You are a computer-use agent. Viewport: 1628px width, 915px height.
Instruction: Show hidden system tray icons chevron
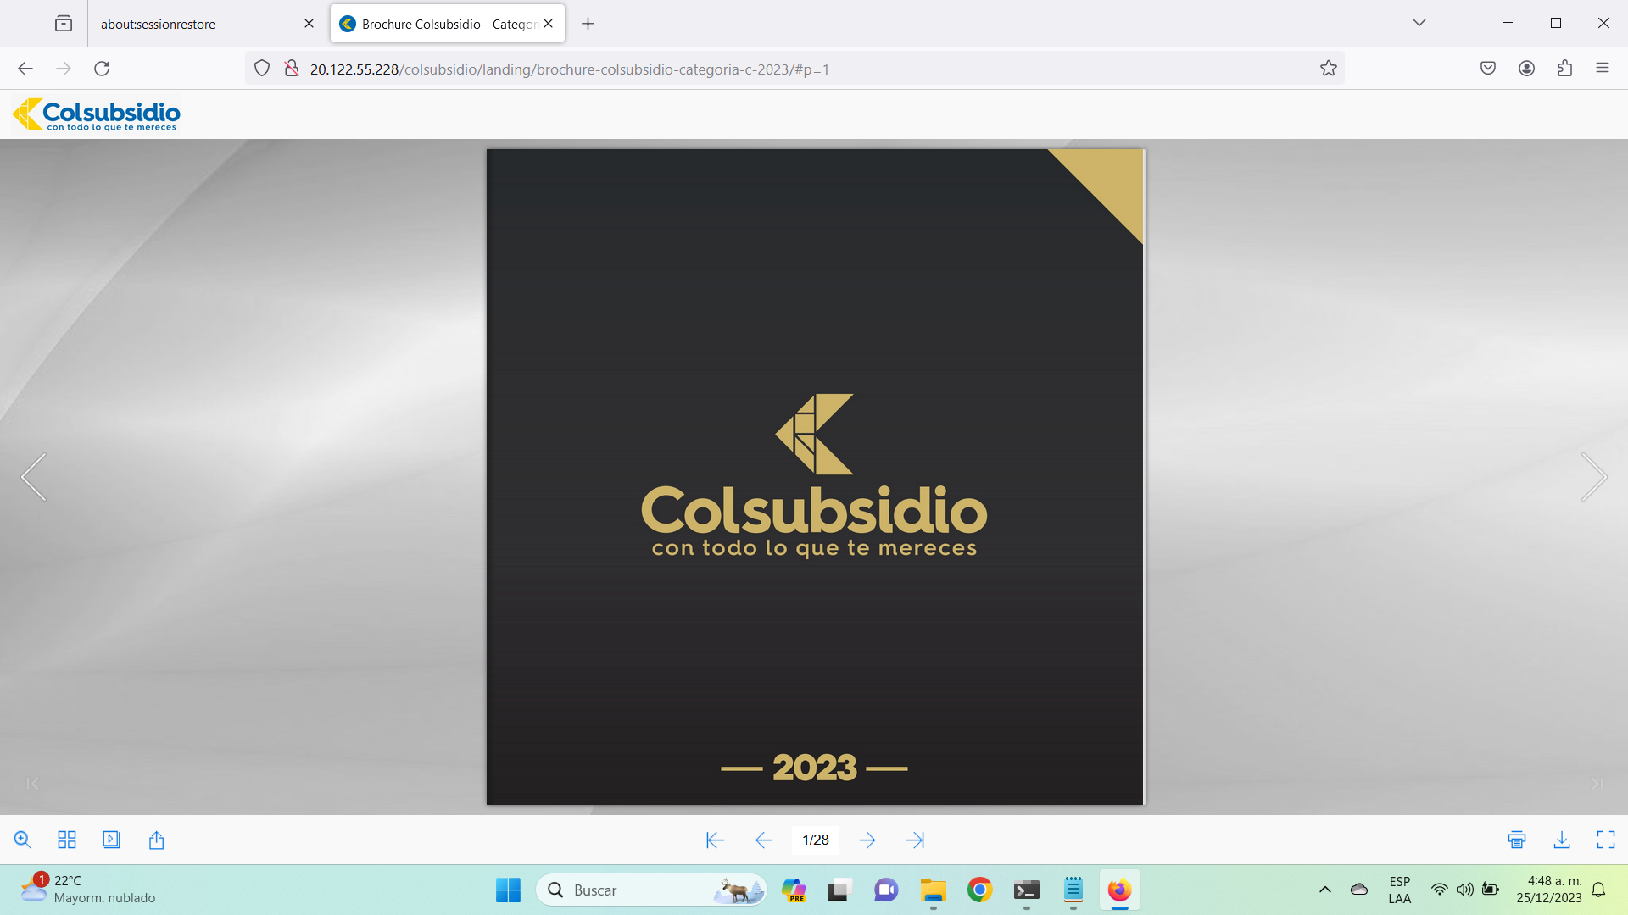coord(1325,890)
